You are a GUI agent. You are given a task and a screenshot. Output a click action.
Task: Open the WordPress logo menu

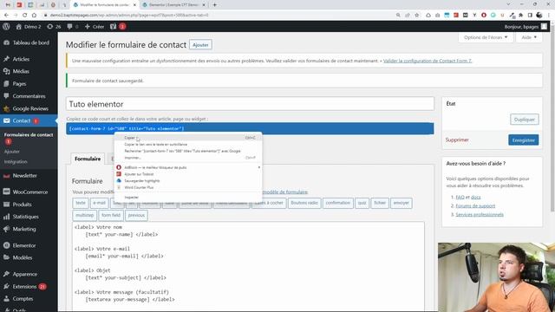coord(6,27)
